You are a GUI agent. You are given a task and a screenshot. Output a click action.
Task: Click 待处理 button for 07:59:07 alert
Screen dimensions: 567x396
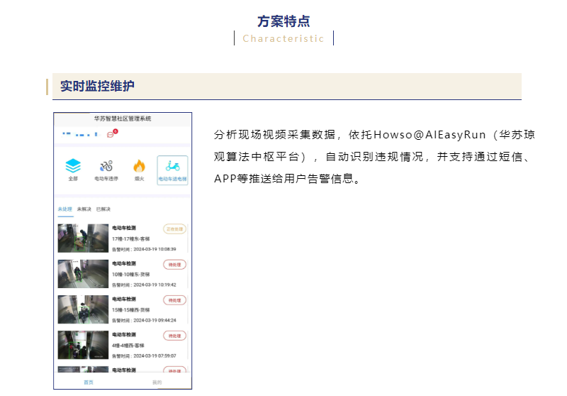[x=174, y=336]
